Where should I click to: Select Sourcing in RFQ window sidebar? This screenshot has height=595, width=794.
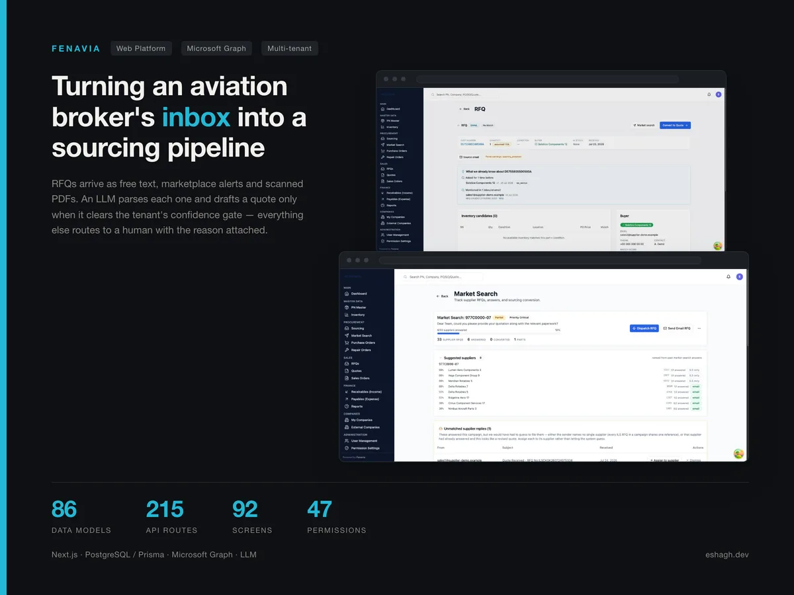coord(392,139)
